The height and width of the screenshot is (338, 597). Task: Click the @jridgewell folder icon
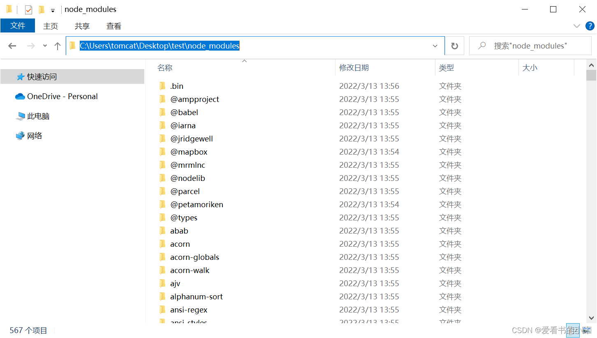pos(162,139)
